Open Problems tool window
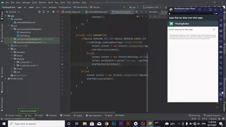226x127 pixels. 52,115
